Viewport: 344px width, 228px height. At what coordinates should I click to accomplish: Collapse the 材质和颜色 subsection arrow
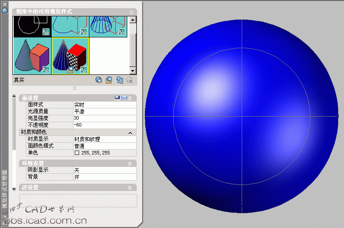point(130,132)
